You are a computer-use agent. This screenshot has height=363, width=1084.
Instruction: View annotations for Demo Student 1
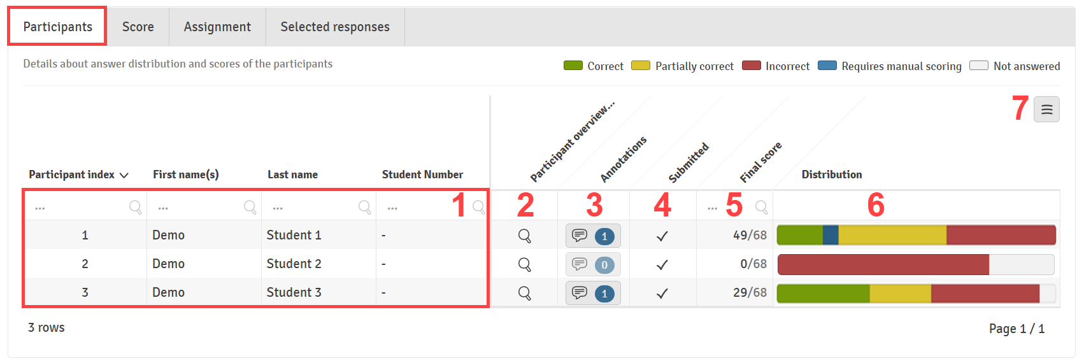click(593, 236)
